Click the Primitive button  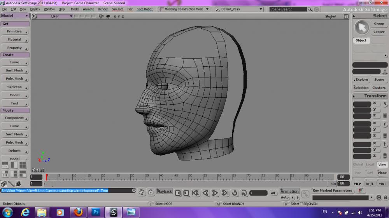coord(14,31)
